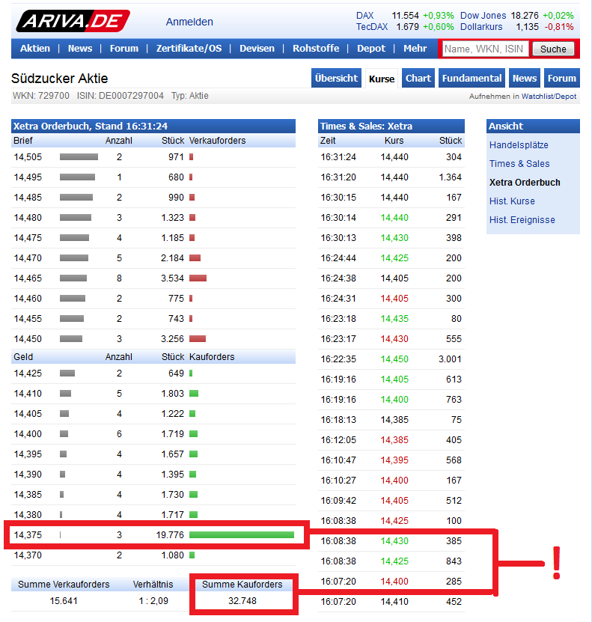This screenshot has width=592, height=622.
Task: Switch to the Fundamental tab
Action: 472,78
